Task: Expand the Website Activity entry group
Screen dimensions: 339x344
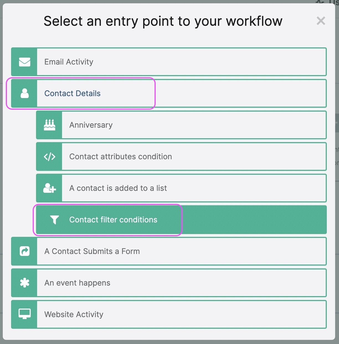Action: point(74,314)
